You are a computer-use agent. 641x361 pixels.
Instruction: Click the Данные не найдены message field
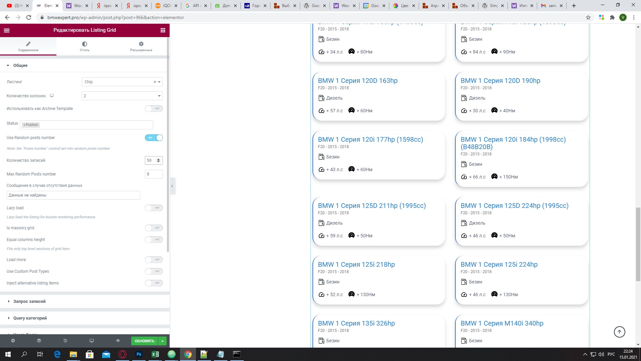coord(73,195)
